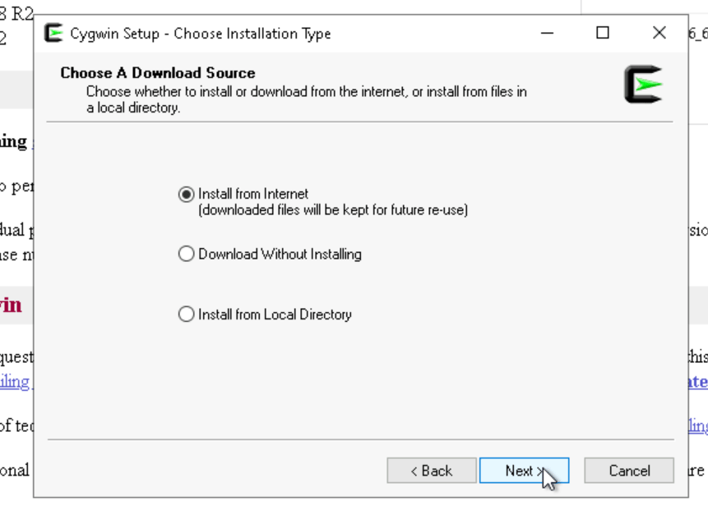Click the "Download Without Installing" label text
The height and width of the screenshot is (510, 708).
pos(280,255)
